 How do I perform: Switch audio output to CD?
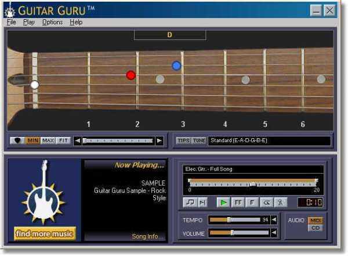tap(316, 228)
